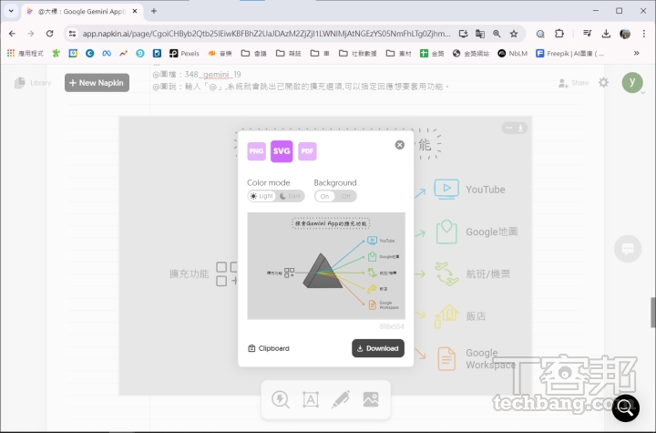Open browser zoom control
The image size is (656, 433).
coord(497,34)
